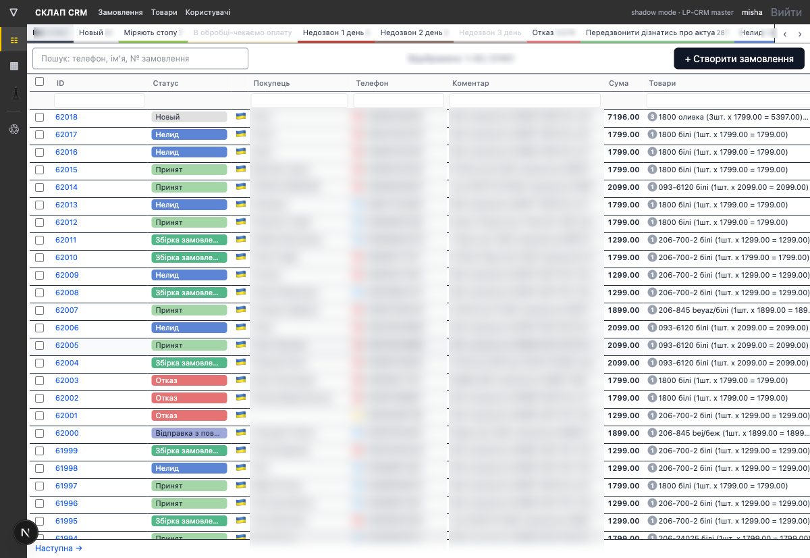Open the yellow orders list sidebar icon
This screenshot has width=810, height=558.
click(13, 40)
